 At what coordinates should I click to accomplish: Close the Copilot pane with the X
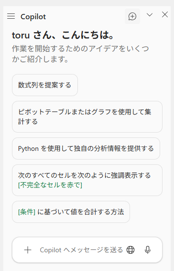(x=165, y=15)
